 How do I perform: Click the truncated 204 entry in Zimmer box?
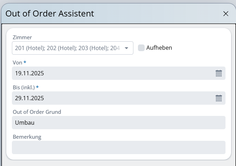point(115,48)
